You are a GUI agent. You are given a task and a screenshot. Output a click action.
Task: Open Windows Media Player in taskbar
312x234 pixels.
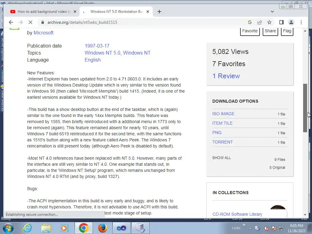(x=64, y=228)
